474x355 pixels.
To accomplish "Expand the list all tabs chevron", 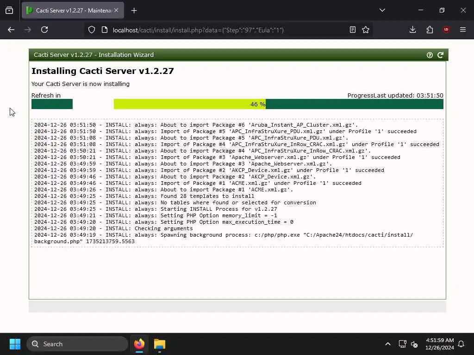I will click(x=382, y=10).
